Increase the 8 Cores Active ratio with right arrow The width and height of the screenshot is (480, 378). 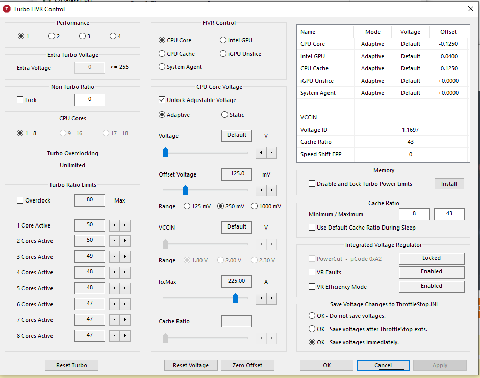[125, 336]
